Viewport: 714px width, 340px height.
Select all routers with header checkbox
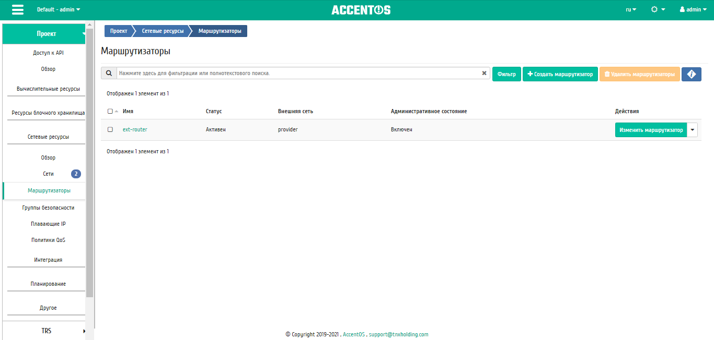tap(110, 111)
